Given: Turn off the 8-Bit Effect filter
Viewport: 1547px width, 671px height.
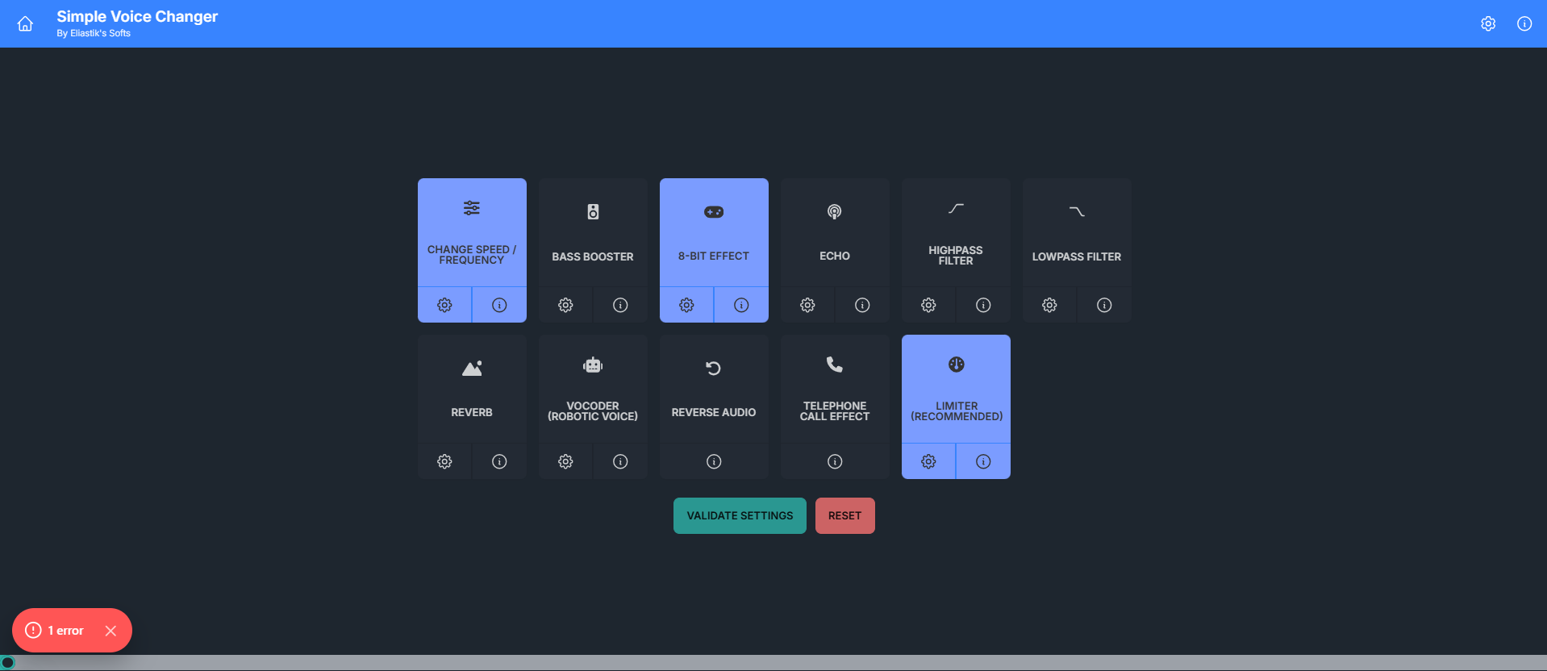Looking at the screenshot, I should pos(714,232).
